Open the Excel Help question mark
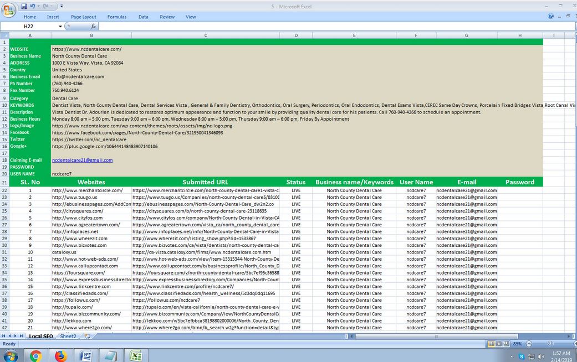The image size is (577, 362). tap(551, 17)
